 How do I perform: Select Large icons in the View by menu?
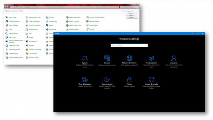131,16
